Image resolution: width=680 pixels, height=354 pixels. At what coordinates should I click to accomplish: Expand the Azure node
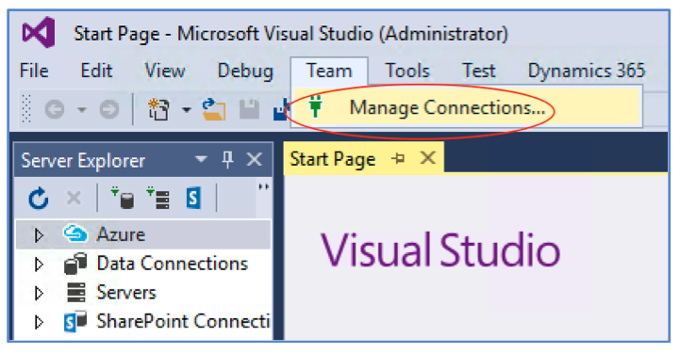coord(39,234)
